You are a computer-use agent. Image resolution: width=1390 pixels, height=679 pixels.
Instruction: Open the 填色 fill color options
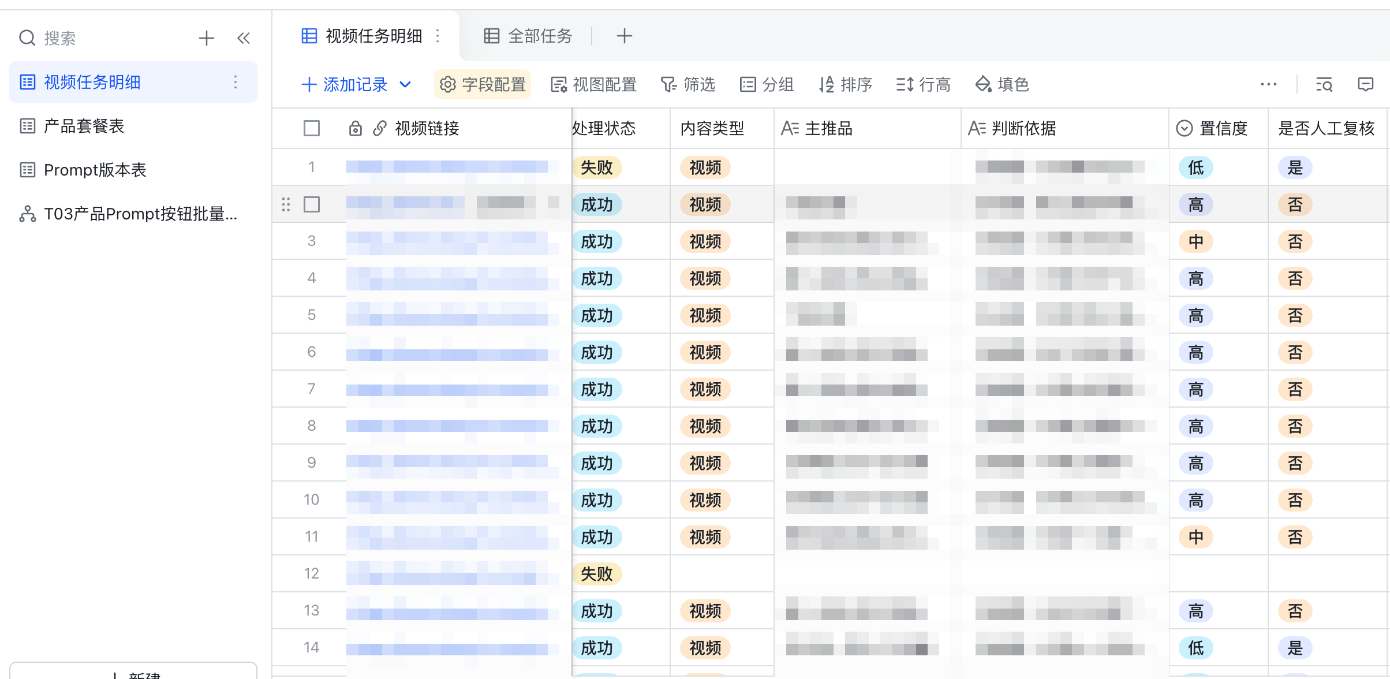(x=1002, y=84)
